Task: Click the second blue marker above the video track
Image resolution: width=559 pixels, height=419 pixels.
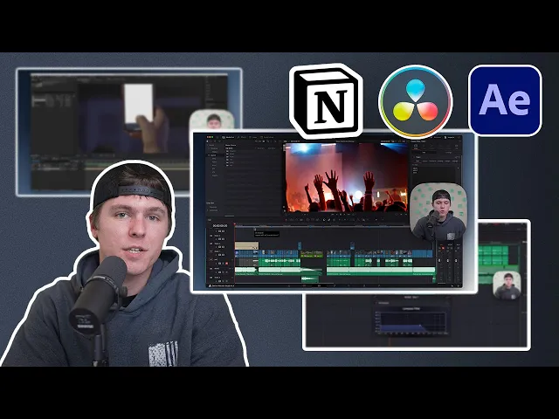Action: [x=352, y=245]
